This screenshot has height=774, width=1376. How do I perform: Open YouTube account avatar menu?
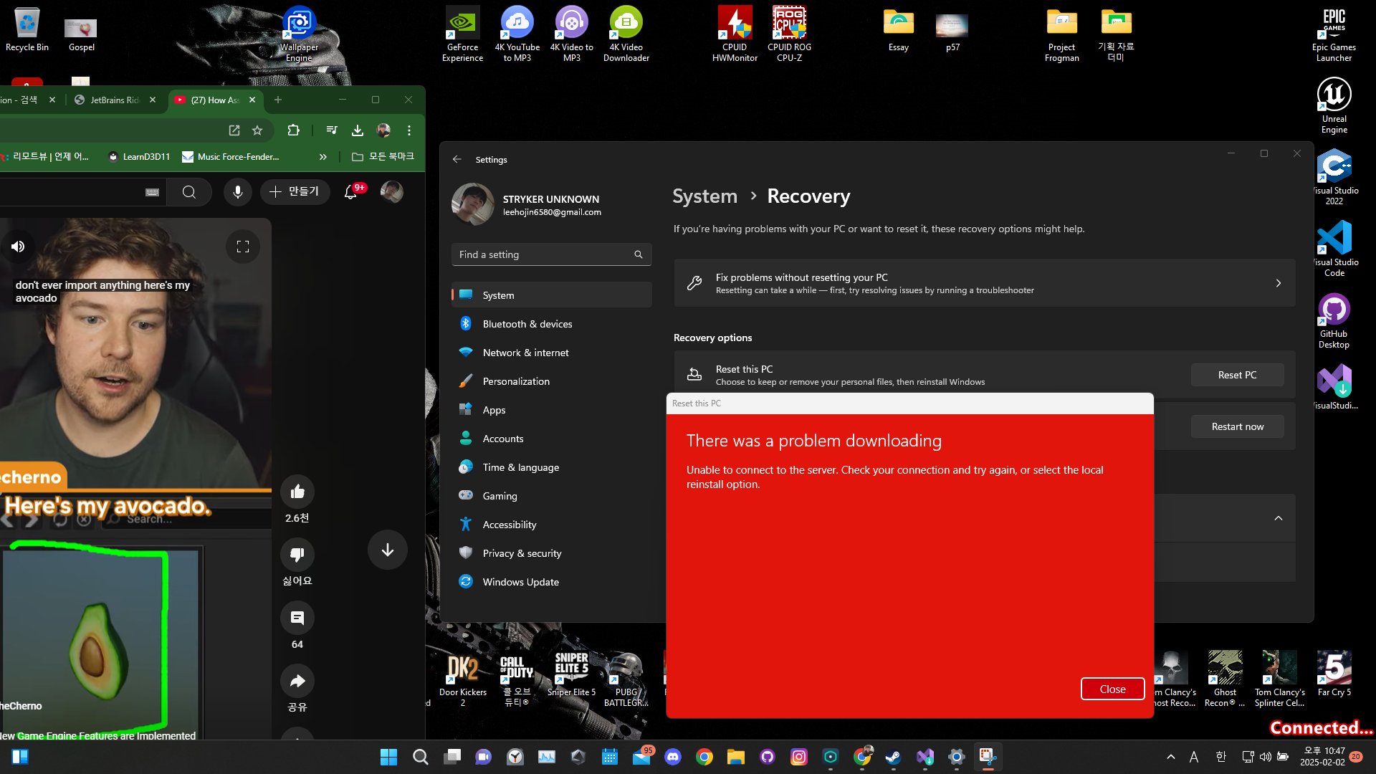[x=391, y=192]
